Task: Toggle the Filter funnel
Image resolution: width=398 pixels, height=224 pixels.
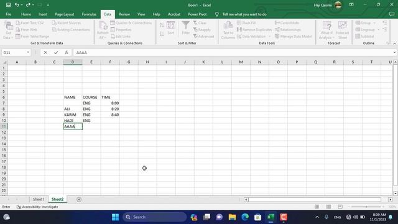Action: pyautogui.click(x=185, y=28)
